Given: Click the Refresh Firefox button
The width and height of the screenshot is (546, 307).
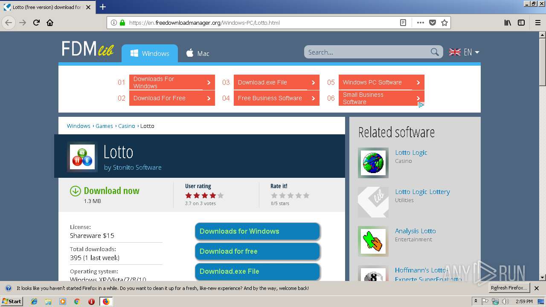Looking at the screenshot, I should (x=509, y=288).
